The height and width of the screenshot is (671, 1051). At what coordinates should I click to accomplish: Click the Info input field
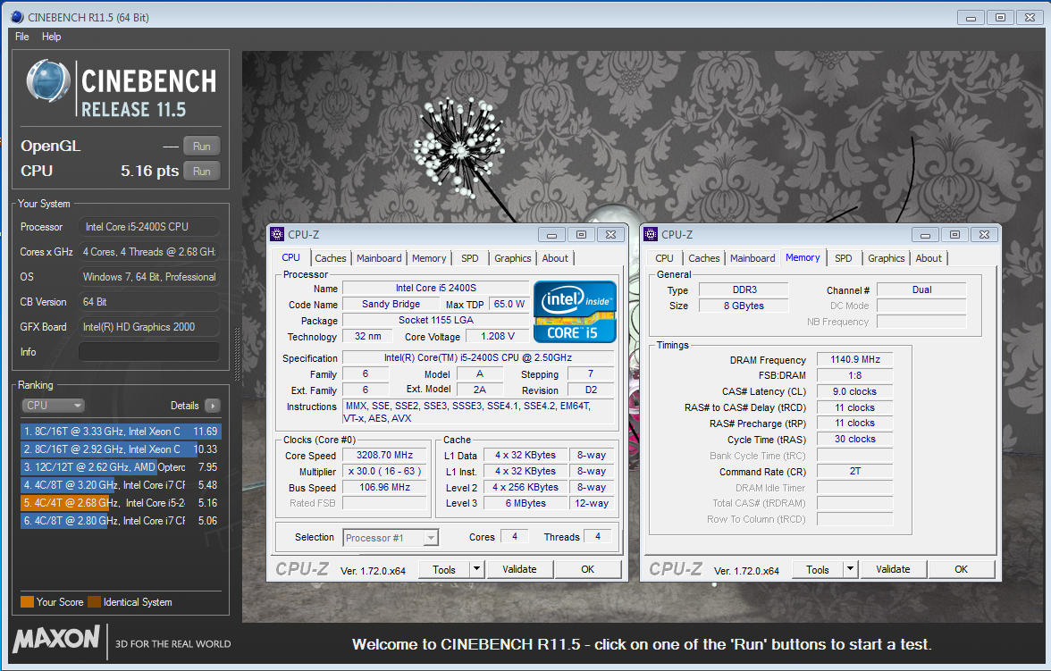(x=148, y=352)
